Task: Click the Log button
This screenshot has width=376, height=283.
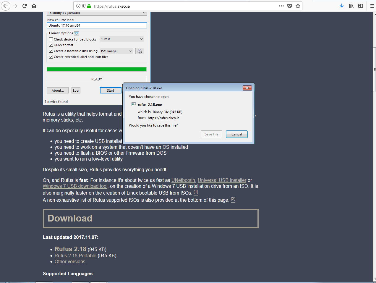Action: point(76,90)
